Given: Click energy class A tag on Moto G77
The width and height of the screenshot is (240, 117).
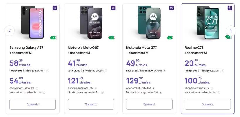Looking at the screenshot, I should 170,37.
